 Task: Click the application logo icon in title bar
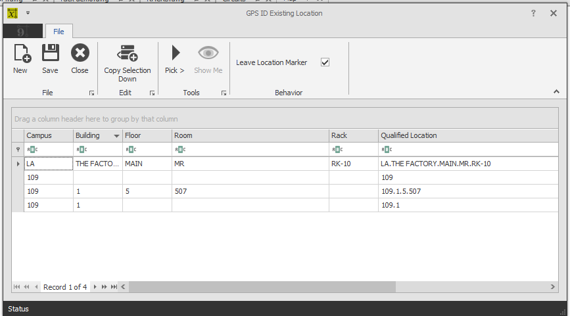pos(12,13)
